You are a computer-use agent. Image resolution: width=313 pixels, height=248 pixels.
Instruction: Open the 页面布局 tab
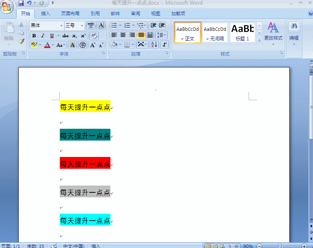[70, 14]
